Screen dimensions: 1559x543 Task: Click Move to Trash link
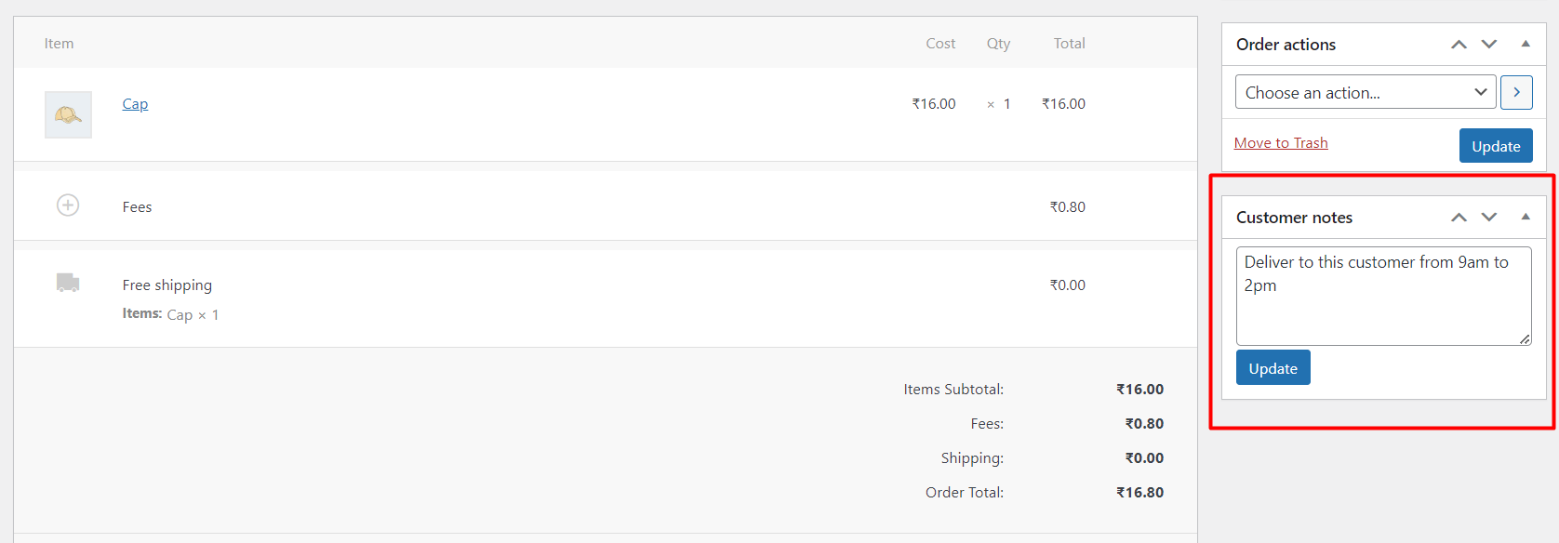(1281, 143)
